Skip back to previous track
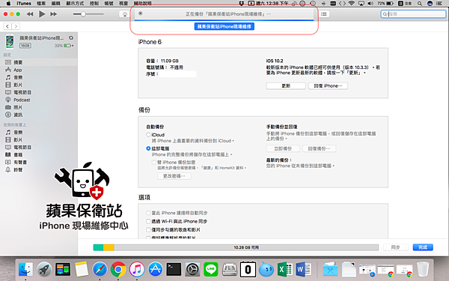449x281 pixels. tap(30, 13)
